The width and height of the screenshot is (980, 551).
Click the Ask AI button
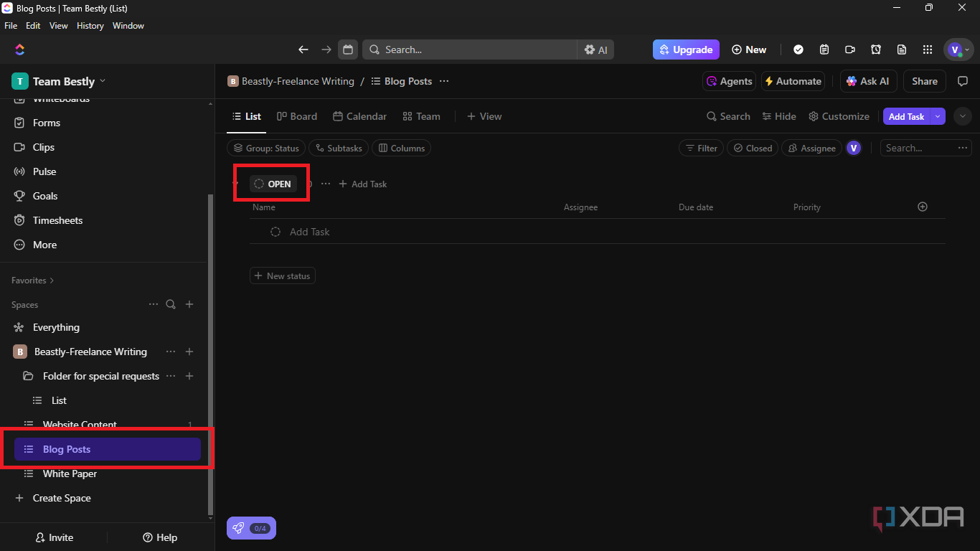869,81
